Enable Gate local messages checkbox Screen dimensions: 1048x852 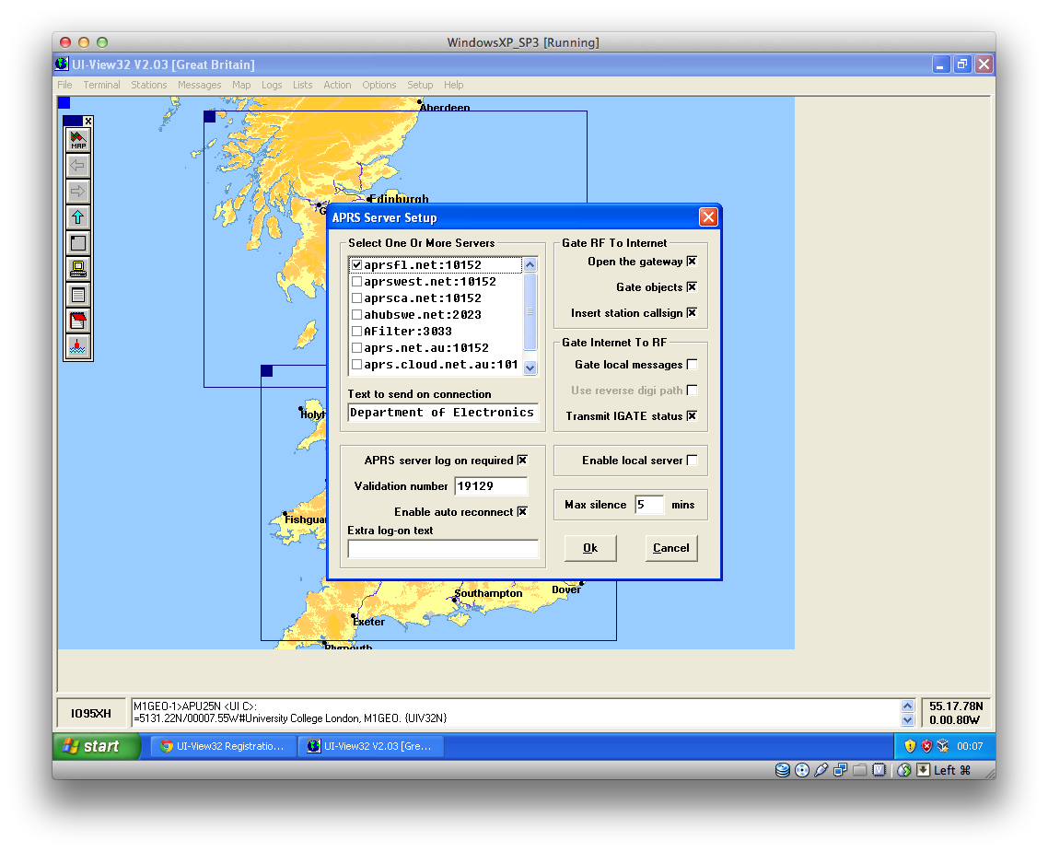[692, 364]
